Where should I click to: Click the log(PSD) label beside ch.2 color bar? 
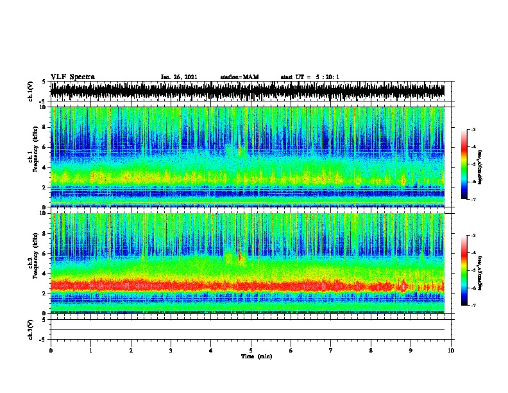[480, 274]
